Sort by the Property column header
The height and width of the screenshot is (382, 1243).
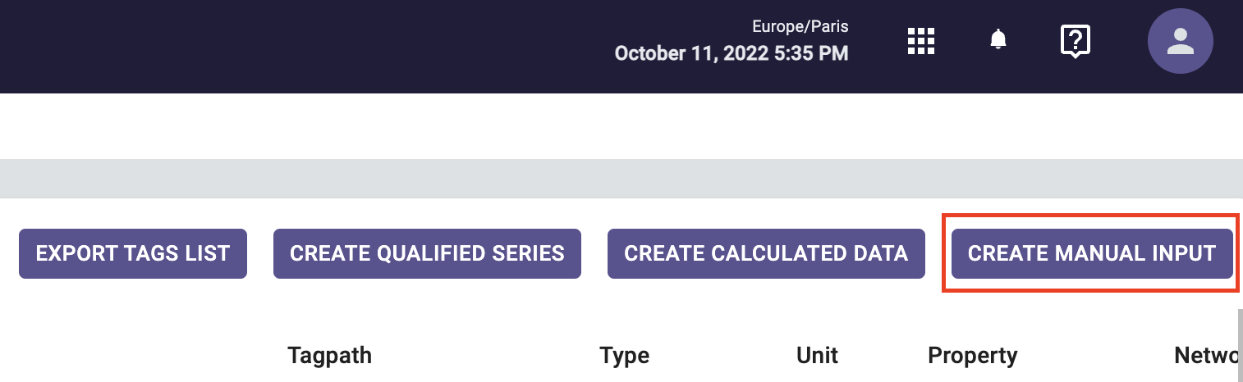973,356
